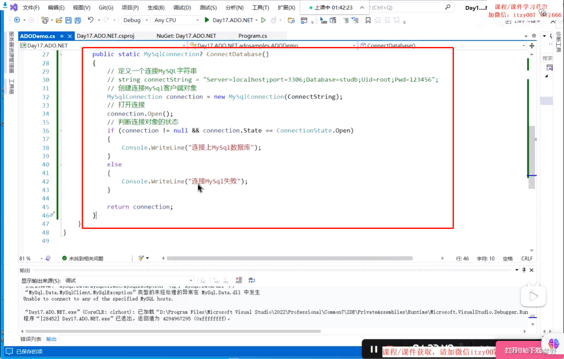This screenshot has width=564, height=359.
Task: Select the 输出 tab at bottom
Action: tap(51, 339)
